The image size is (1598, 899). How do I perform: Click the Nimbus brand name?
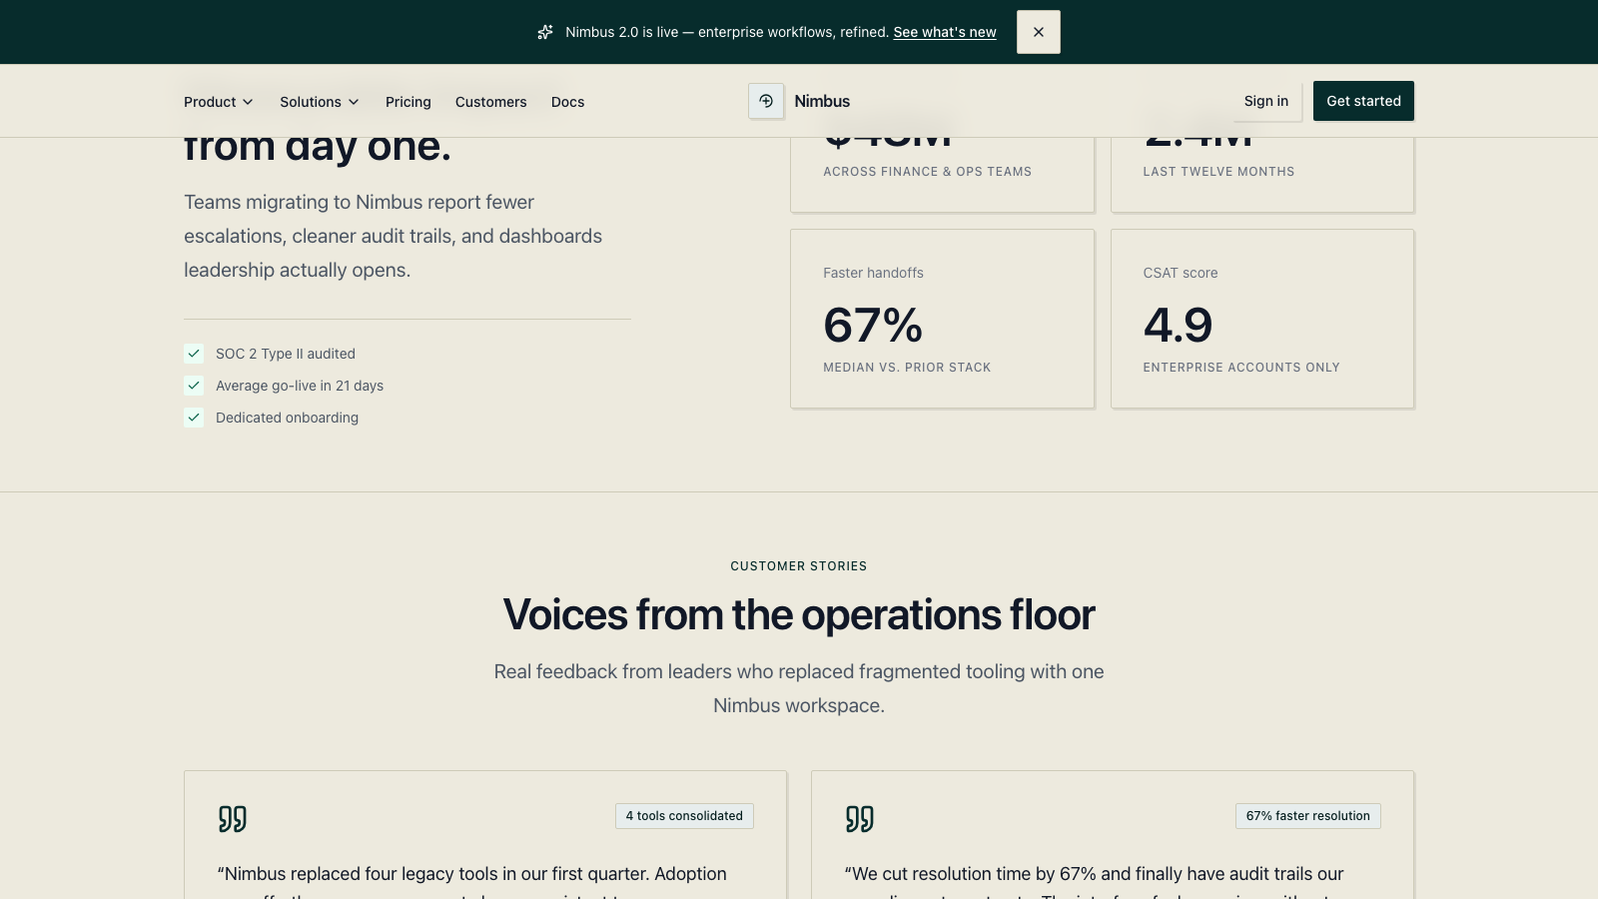coord(822,101)
